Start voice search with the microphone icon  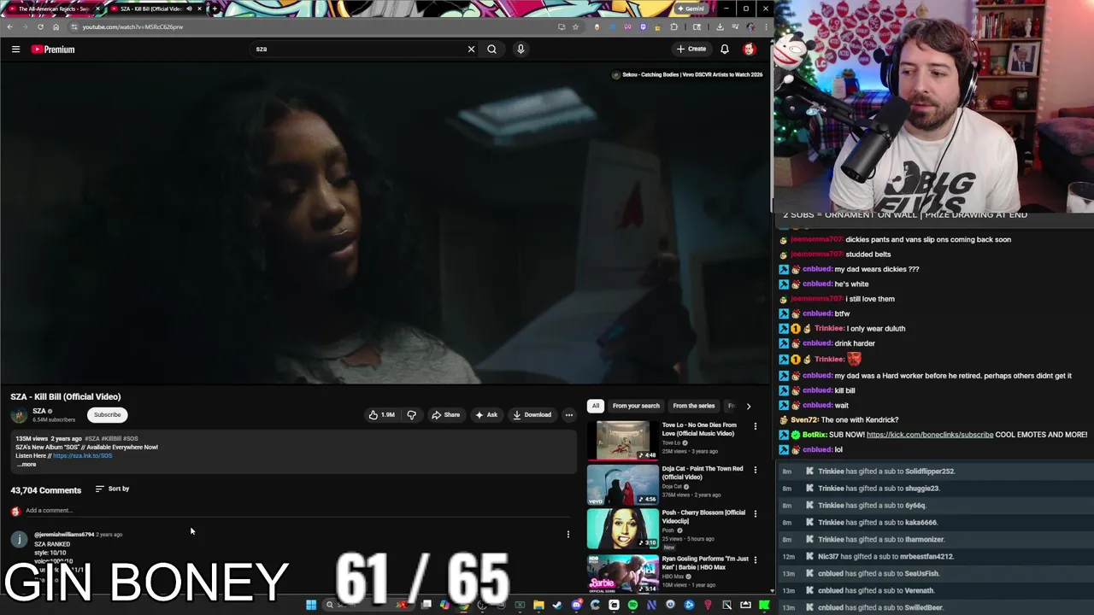click(521, 49)
